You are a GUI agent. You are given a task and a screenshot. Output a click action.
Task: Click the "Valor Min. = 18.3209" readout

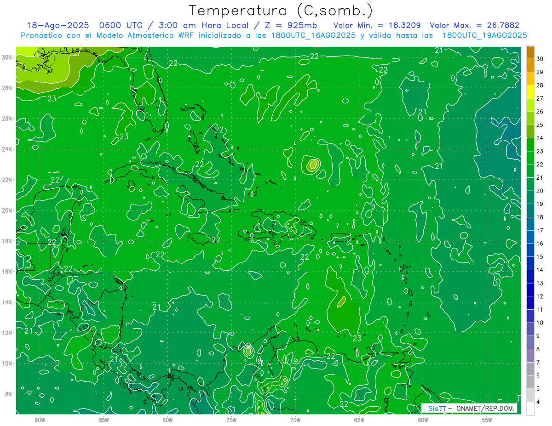(x=377, y=26)
